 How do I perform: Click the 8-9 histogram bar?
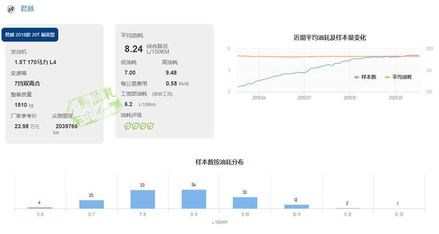point(193,199)
